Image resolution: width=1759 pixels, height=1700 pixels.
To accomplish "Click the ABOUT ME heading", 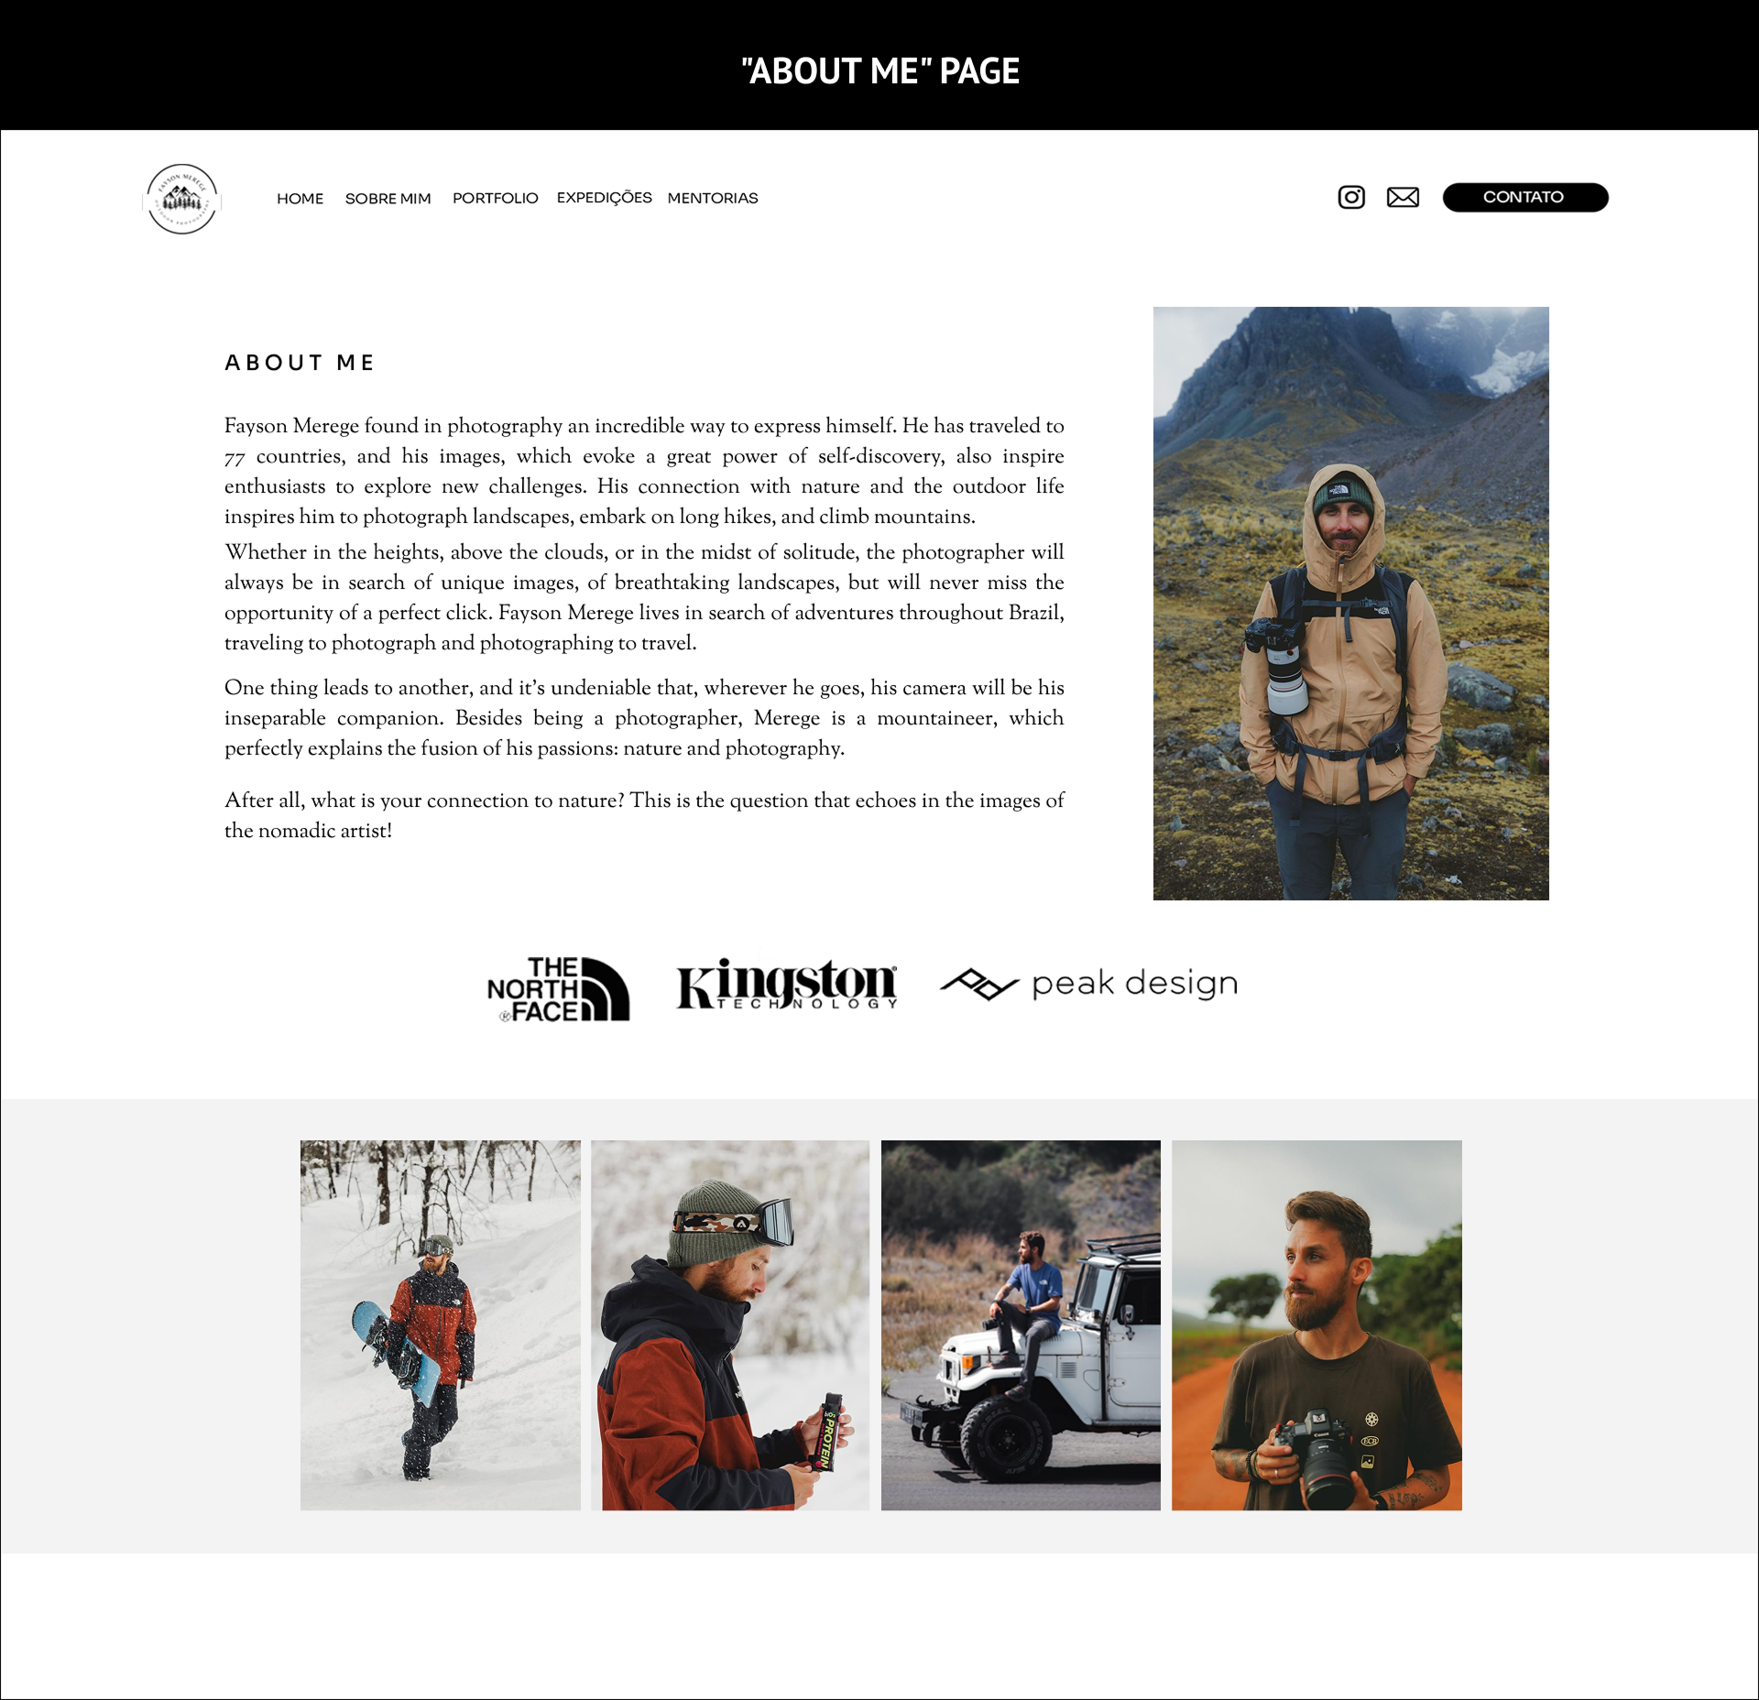I will click(300, 363).
